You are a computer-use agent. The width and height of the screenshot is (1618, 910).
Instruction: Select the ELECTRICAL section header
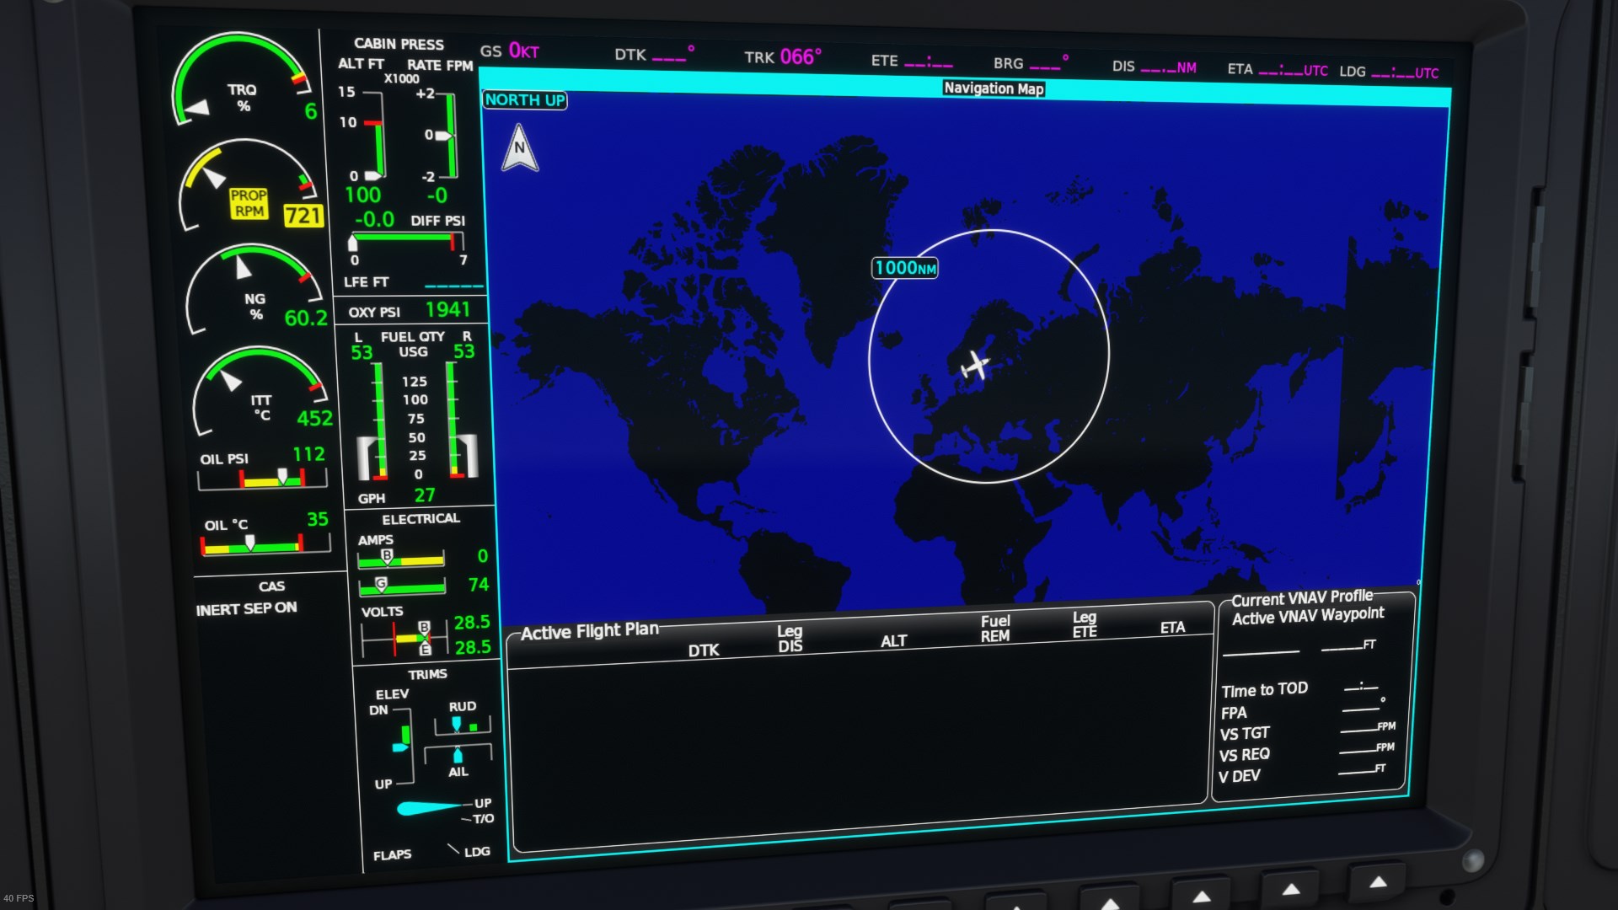click(421, 519)
